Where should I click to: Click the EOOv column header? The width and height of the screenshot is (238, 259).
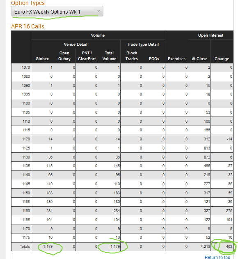tap(154, 59)
